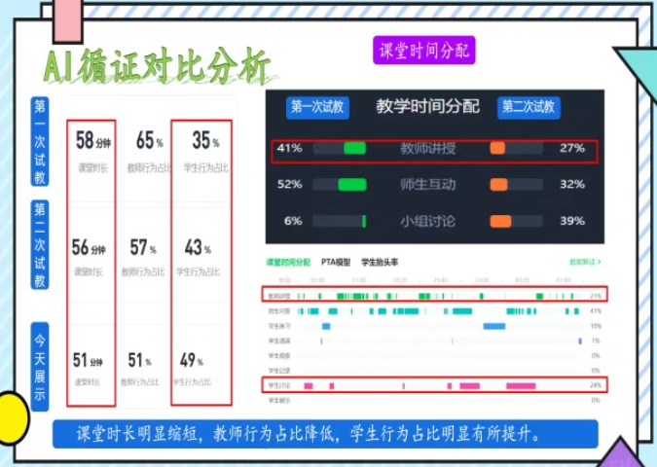The image size is (657, 467).
Task: Open the 学生抬头率 tab
Action: 380,263
